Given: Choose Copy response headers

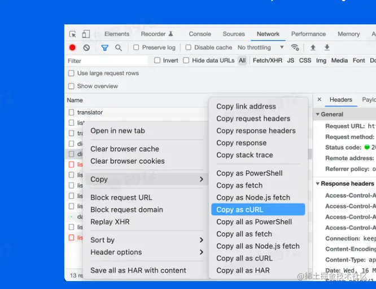Looking at the screenshot, I should point(258,131).
